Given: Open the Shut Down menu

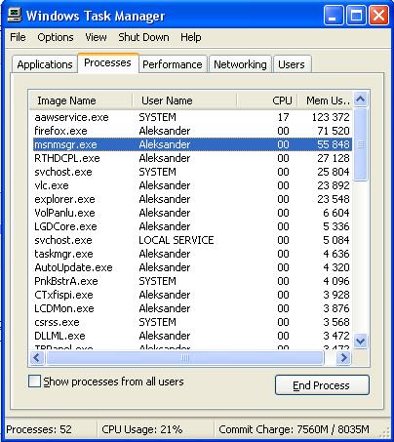Looking at the screenshot, I should pos(143,37).
